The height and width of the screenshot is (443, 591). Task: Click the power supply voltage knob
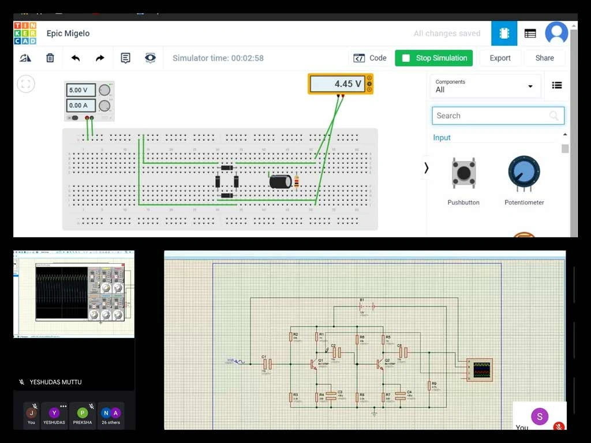click(x=104, y=90)
